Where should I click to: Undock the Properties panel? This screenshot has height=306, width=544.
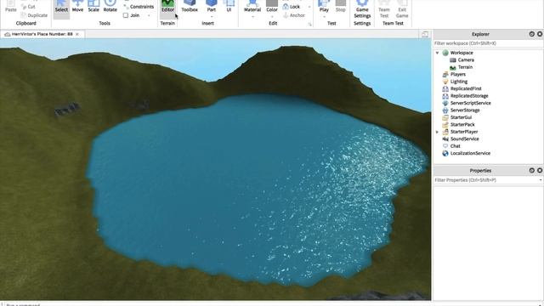(x=531, y=170)
